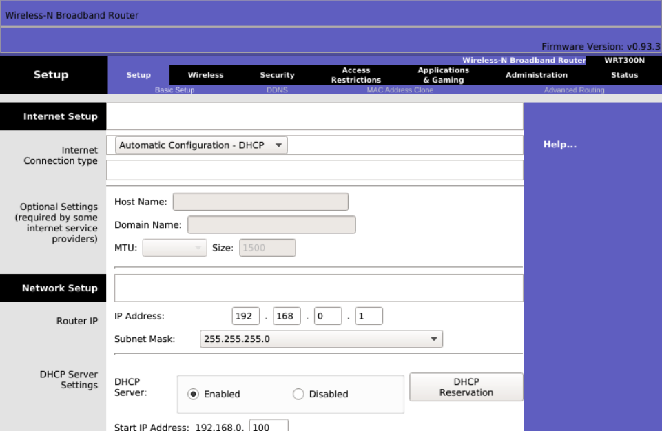The height and width of the screenshot is (431, 662).
Task: Click the Network Setup section heading
Action: (59, 288)
